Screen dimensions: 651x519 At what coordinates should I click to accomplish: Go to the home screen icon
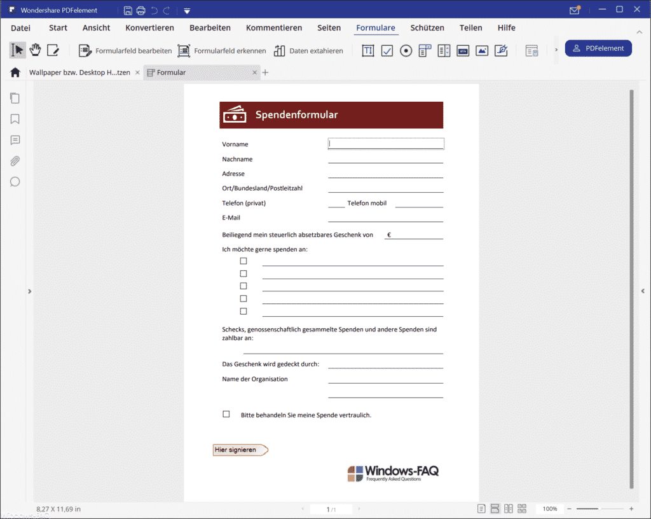point(15,73)
